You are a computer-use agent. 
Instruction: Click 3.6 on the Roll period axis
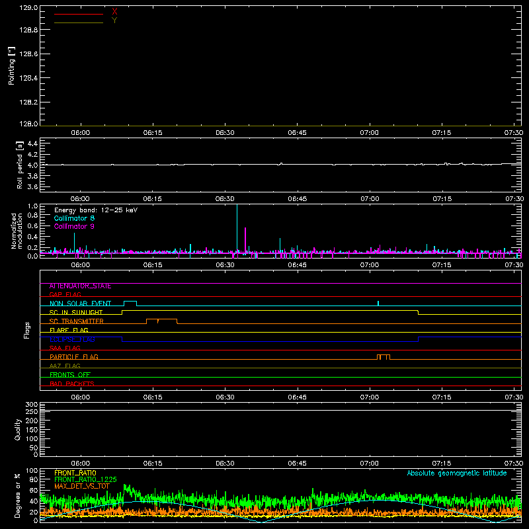pos(32,186)
